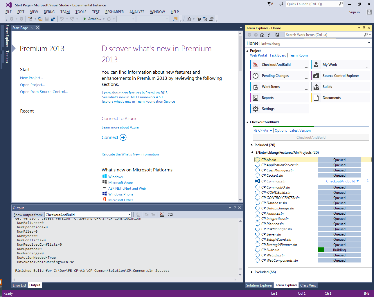Pin the Start Page tab
This screenshot has height=297, width=374.
[x=32, y=28]
